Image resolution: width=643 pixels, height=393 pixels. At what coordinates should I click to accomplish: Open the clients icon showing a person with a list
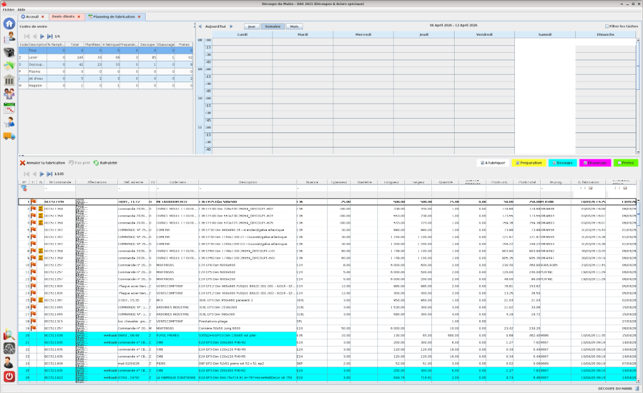point(9,37)
